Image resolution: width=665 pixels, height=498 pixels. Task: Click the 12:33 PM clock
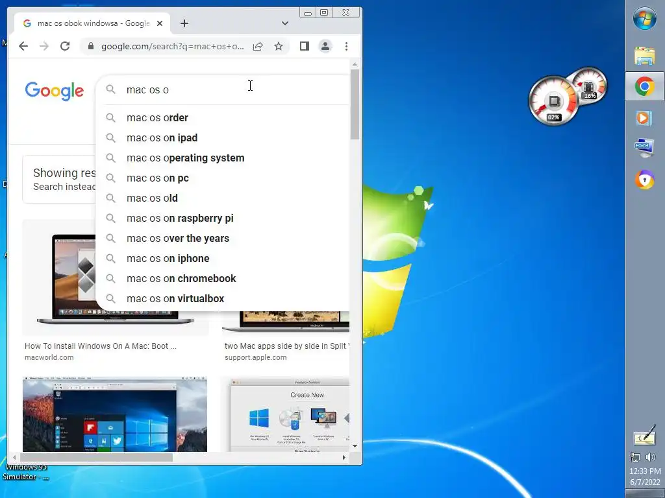pyautogui.click(x=645, y=471)
